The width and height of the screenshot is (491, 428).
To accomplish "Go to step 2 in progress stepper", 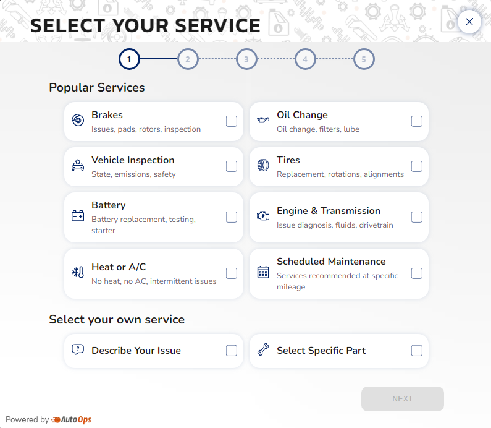I will [188, 59].
